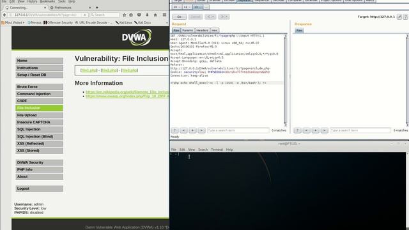This screenshot has height=230, width=409.
Task: Switch request view to Headers tab
Action: coord(202,31)
